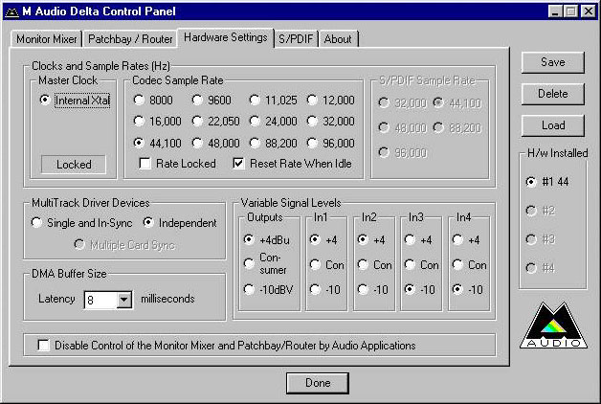The image size is (601, 404).
Task: Go to the About tab
Action: [x=338, y=39]
